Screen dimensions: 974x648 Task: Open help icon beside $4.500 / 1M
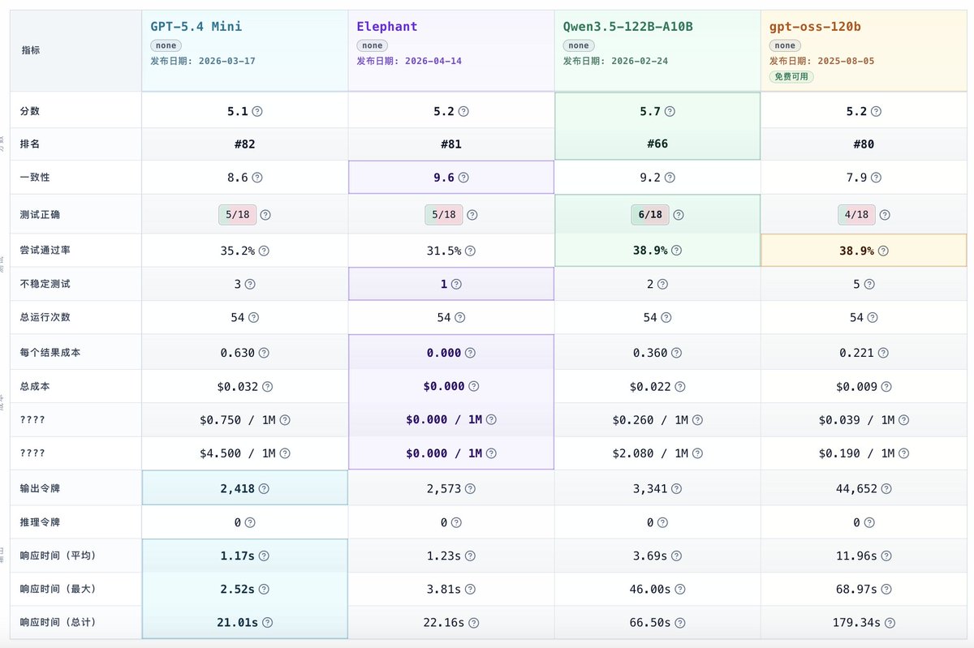point(285,453)
